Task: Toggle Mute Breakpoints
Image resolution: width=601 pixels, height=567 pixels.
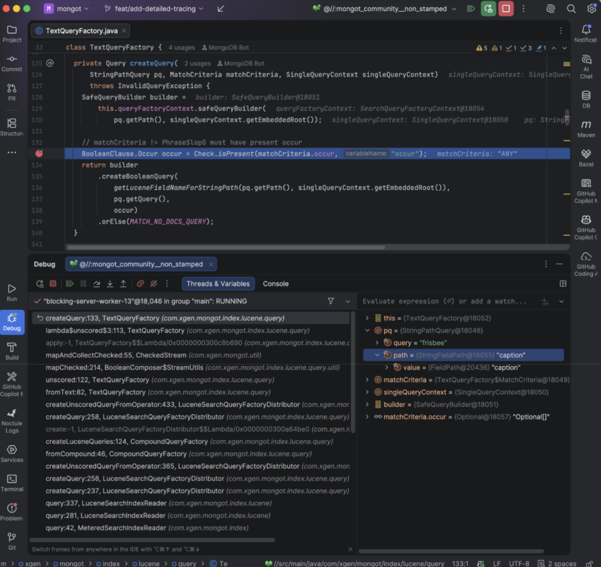Action: [154, 283]
